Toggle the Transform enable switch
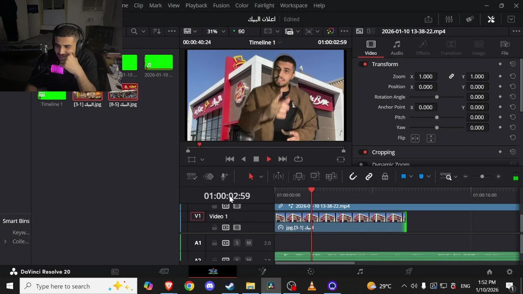The image size is (523, 294). click(x=363, y=64)
